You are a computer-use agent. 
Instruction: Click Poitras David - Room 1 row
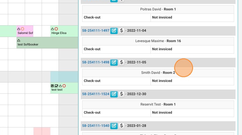[158, 9]
